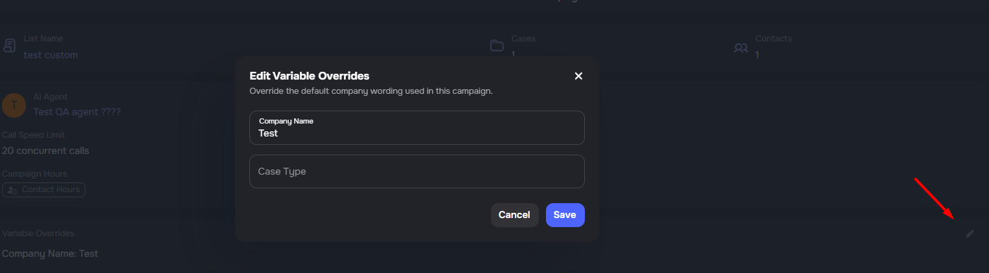The image size is (989, 273).
Task: Save the variable overrides
Action: click(x=565, y=215)
